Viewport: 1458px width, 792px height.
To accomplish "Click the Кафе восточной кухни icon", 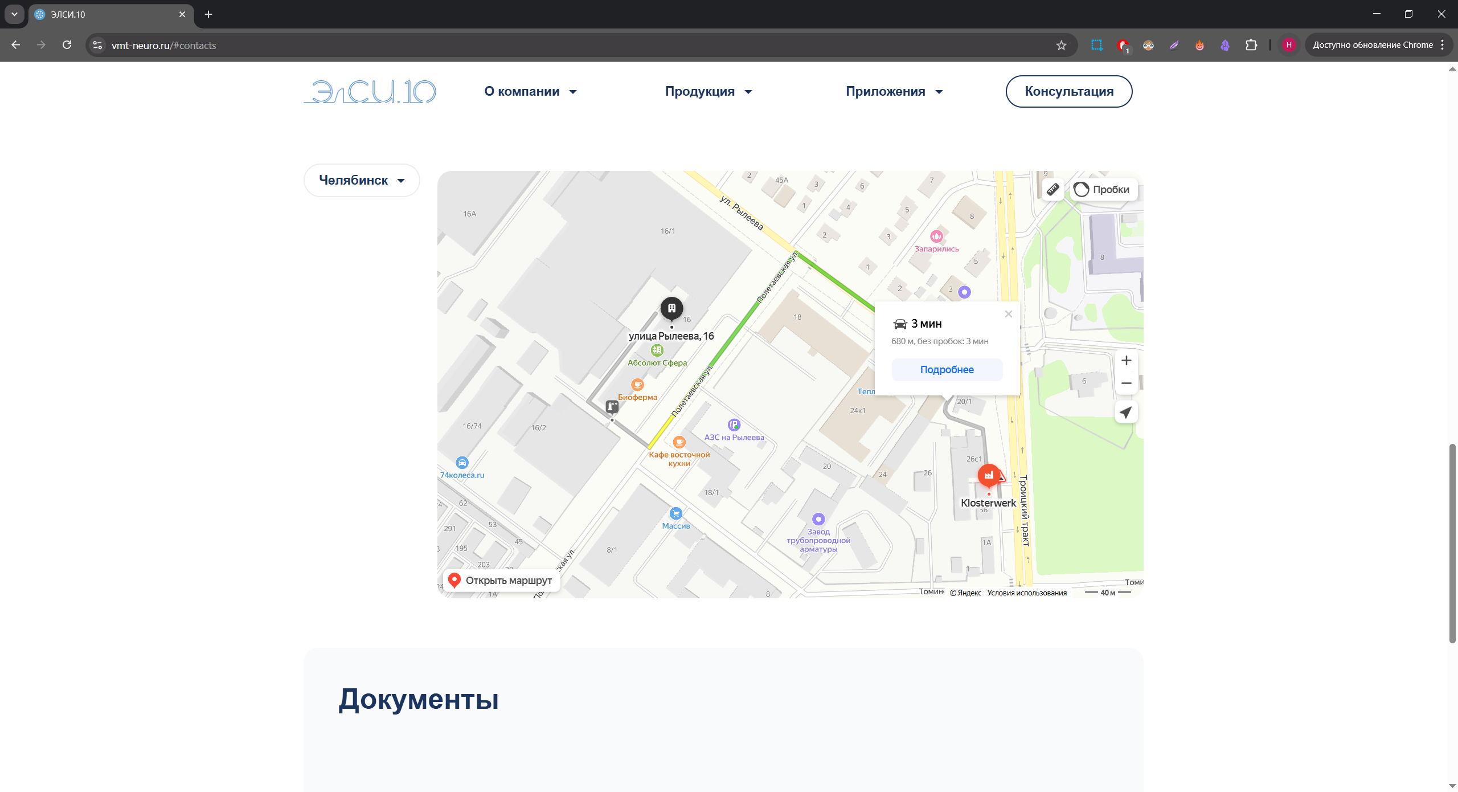I will pos(679,442).
